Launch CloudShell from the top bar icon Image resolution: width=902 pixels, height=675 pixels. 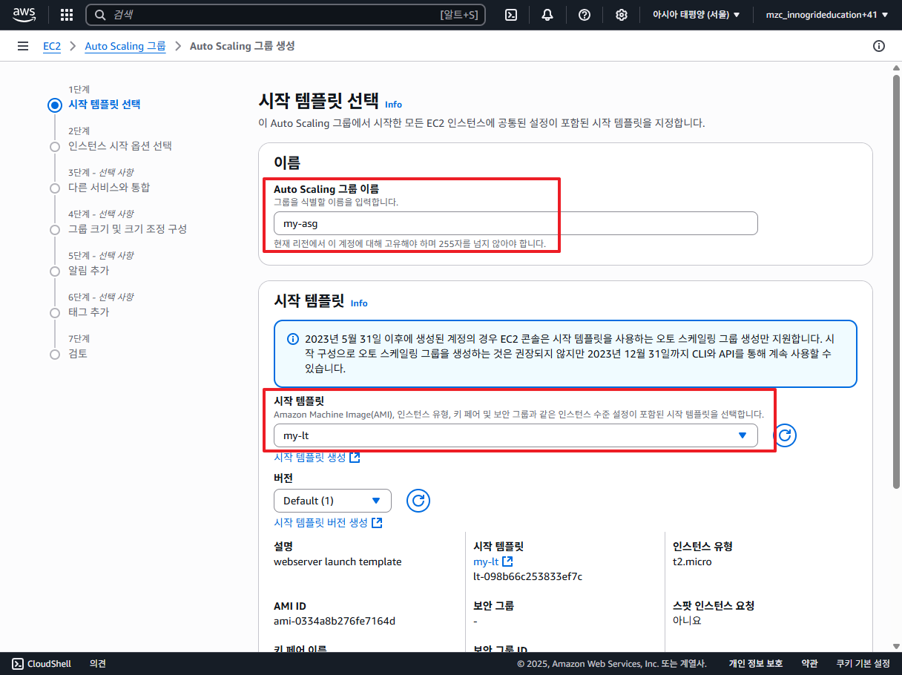coord(511,15)
